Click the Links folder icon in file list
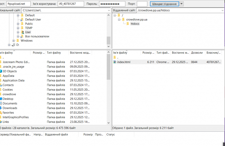The image size is (225, 146). (x=1, y=122)
